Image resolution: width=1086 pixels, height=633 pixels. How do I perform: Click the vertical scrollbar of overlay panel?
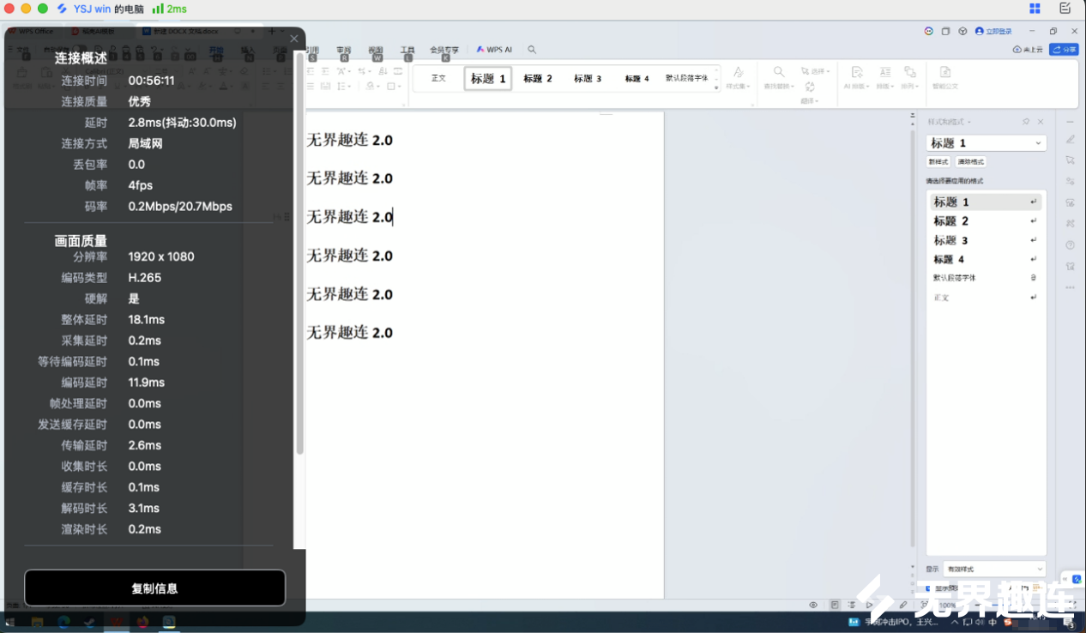[300, 253]
